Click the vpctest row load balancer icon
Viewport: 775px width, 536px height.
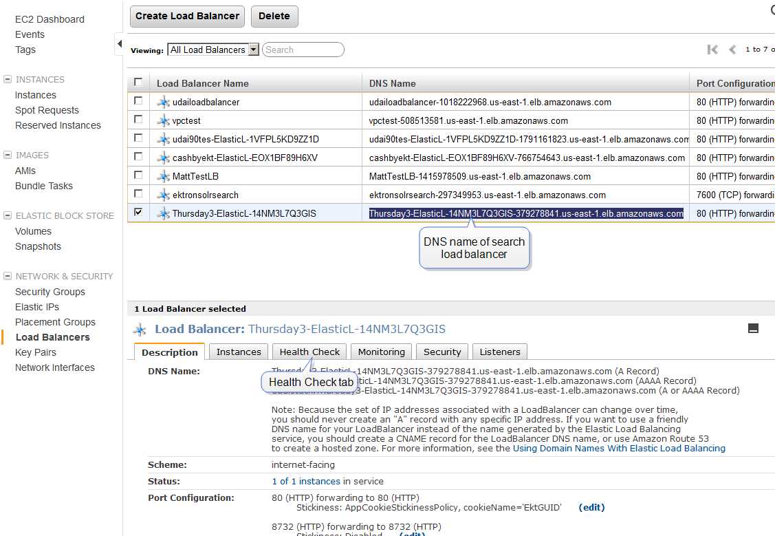point(163,120)
